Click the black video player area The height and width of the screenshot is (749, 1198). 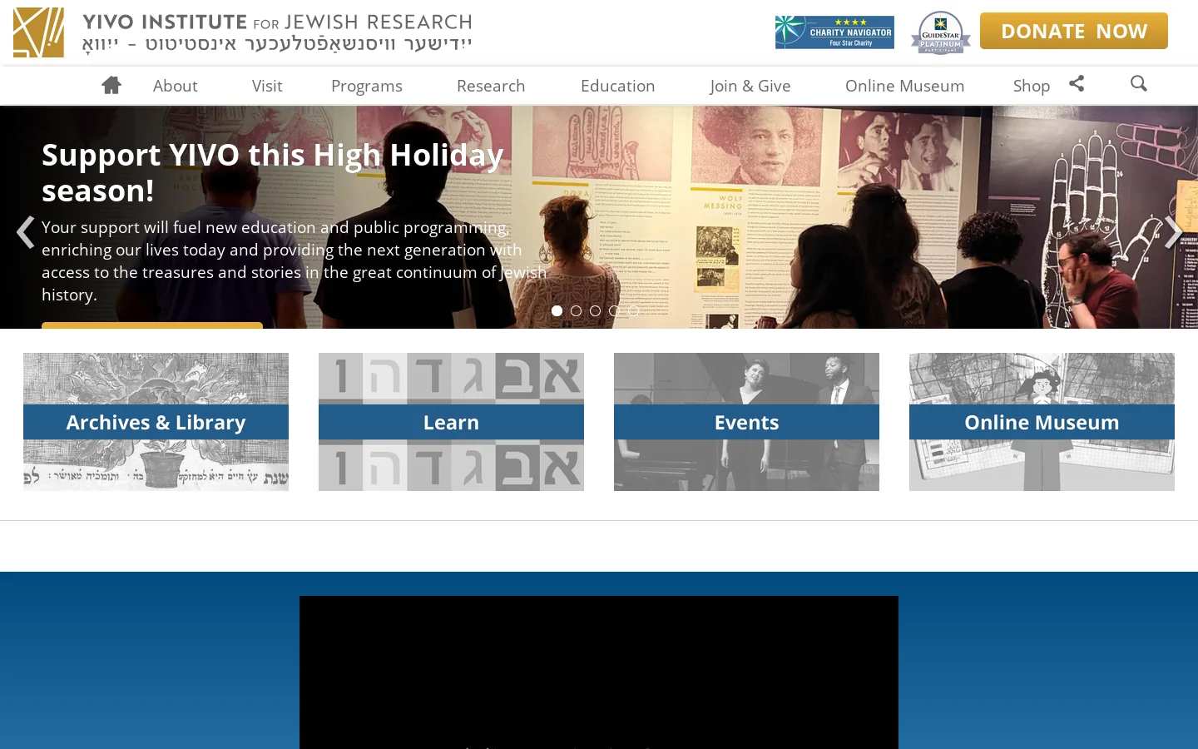click(599, 672)
